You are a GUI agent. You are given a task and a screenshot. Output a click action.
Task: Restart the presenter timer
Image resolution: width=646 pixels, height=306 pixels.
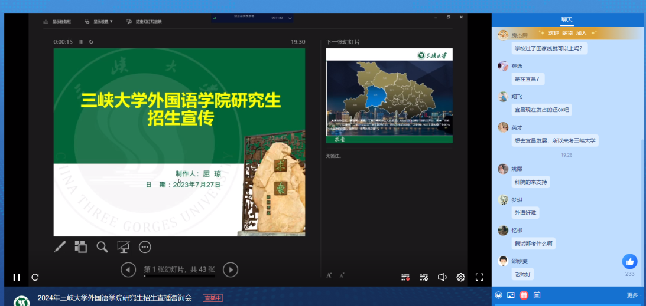click(91, 41)
